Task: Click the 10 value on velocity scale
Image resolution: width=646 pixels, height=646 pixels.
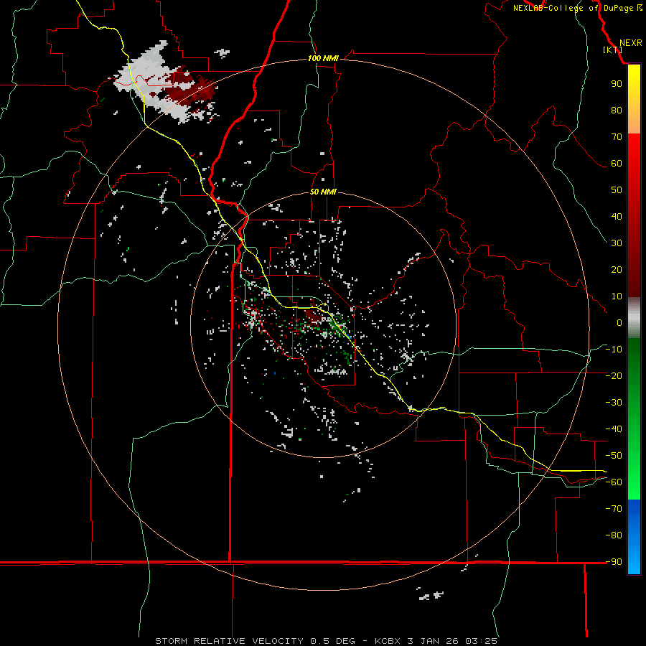Action: (617, 296)
